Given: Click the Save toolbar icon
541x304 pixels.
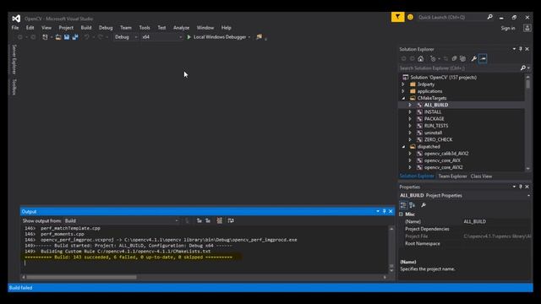Looking at the screenshot, I should (x=67, y=37).
